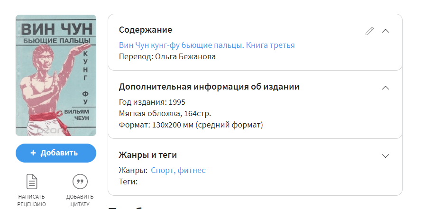This screenshot has height=209, width=423.
Task: Open the link Вин Чун кунг-фу бьющие пальцы
Action: (207, 45)
